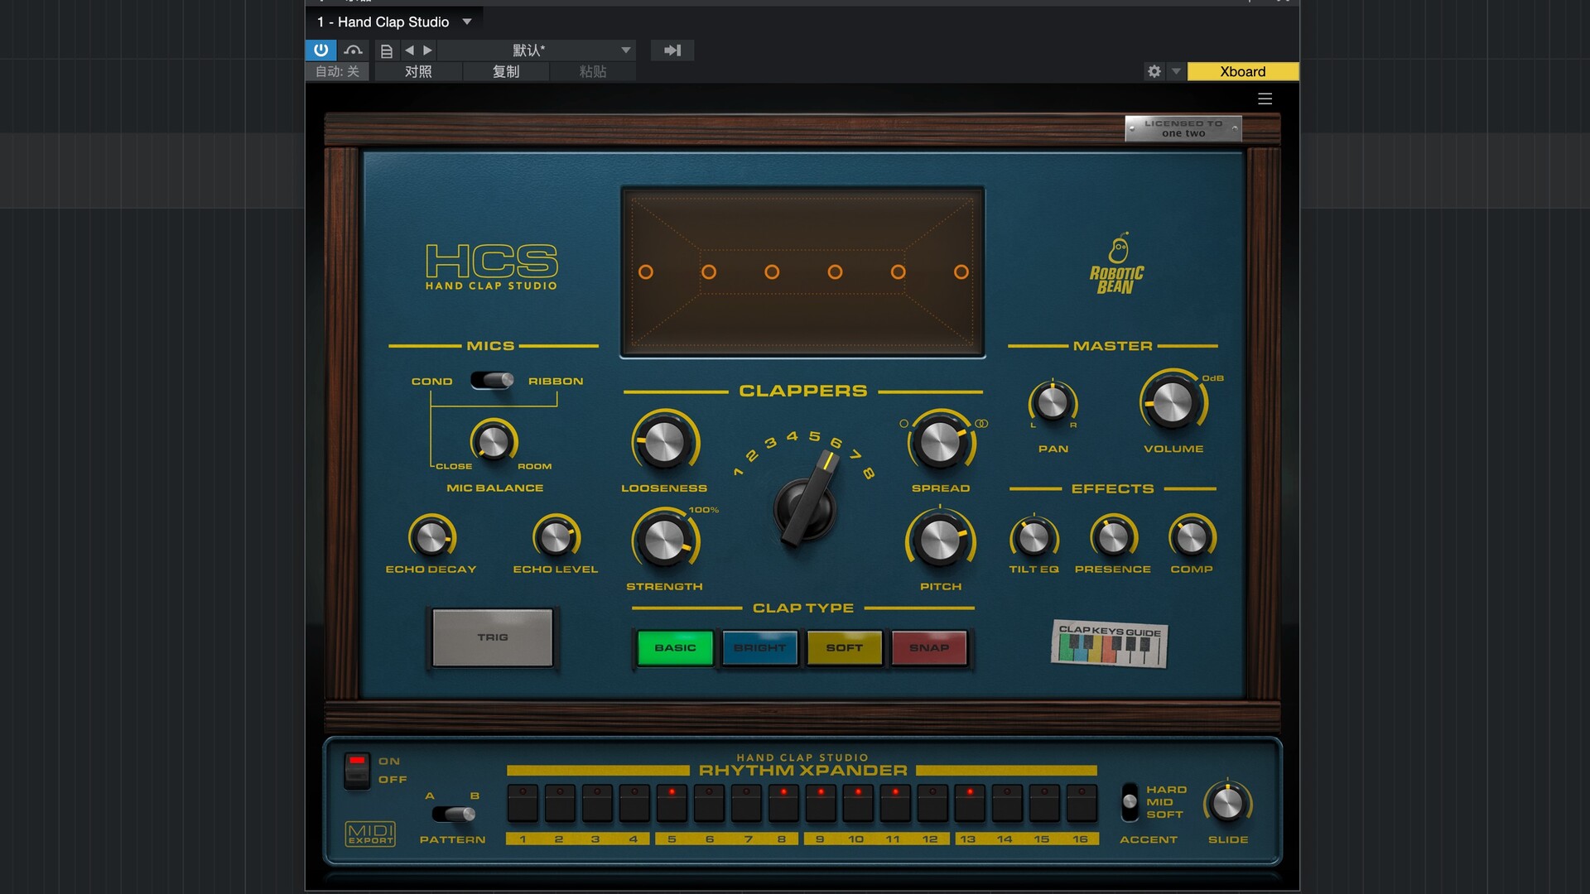Select the 对照 compare option
1590x894 pixels.
click(418, 71)
